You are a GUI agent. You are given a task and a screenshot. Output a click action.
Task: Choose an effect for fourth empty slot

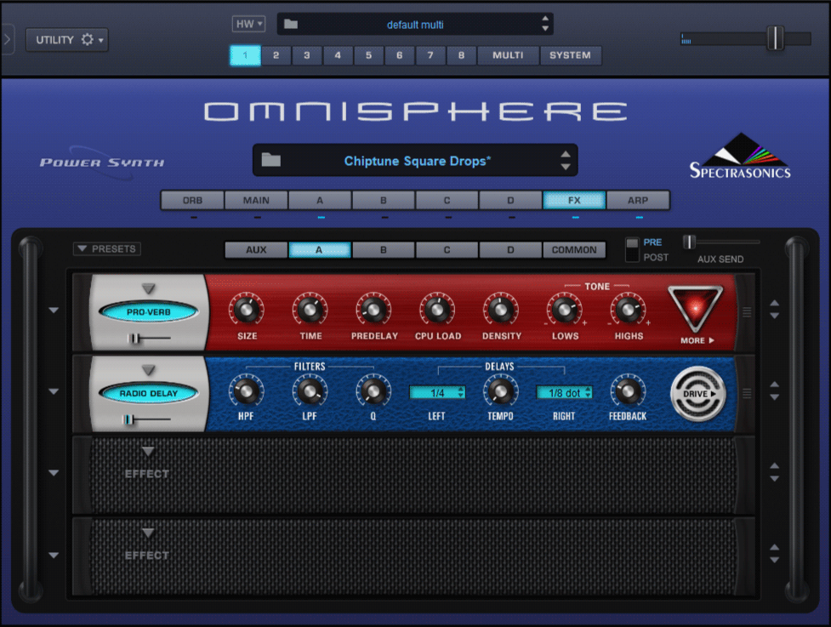pyautogui.click(x=148, y=533)
